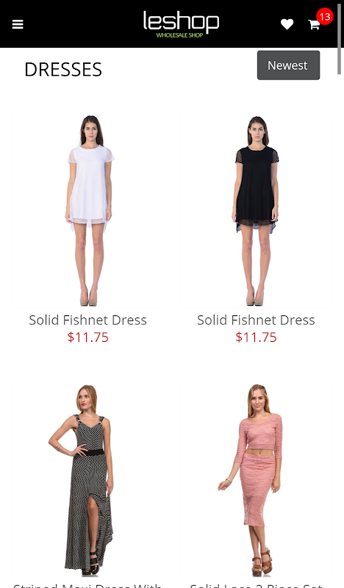Click the Striped Maxi Dress title link
The height and width of the screenshot is (588, 344).
coord(87,585)
